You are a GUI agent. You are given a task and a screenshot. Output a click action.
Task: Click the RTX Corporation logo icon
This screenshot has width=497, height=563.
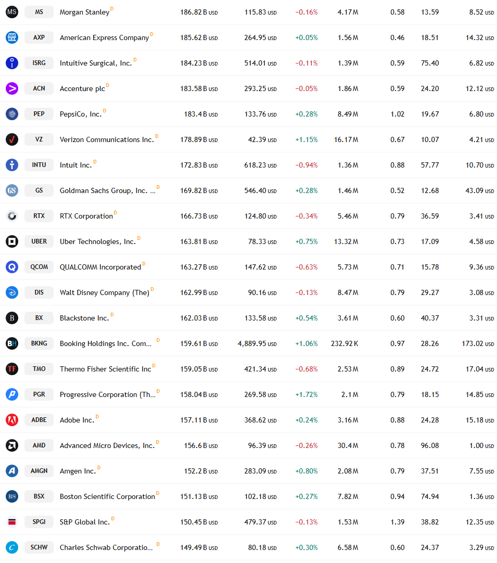coord(12,216)
